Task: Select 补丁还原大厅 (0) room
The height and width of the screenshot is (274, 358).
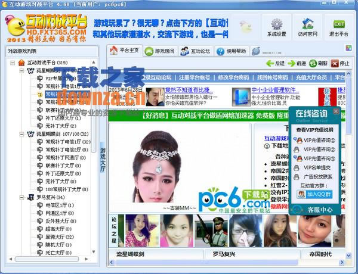Action: tap(63, 173)
